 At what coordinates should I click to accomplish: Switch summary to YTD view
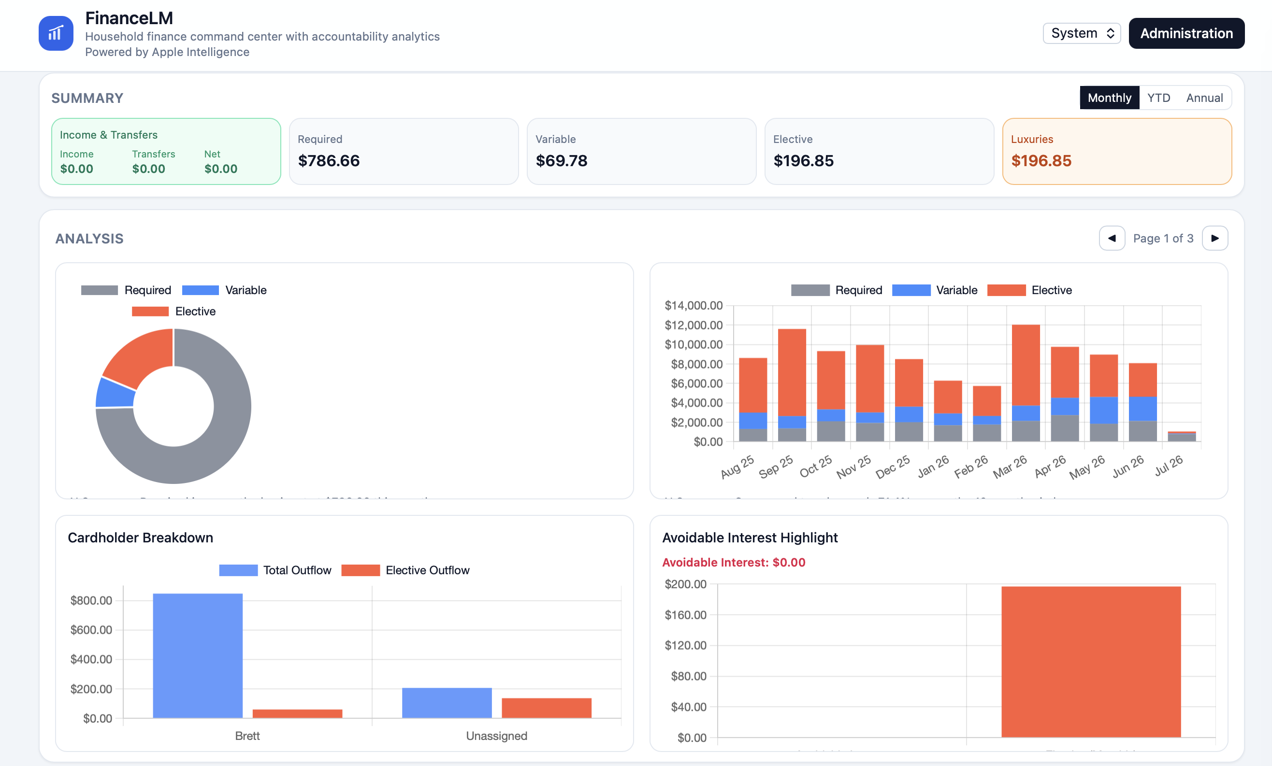1158,98
